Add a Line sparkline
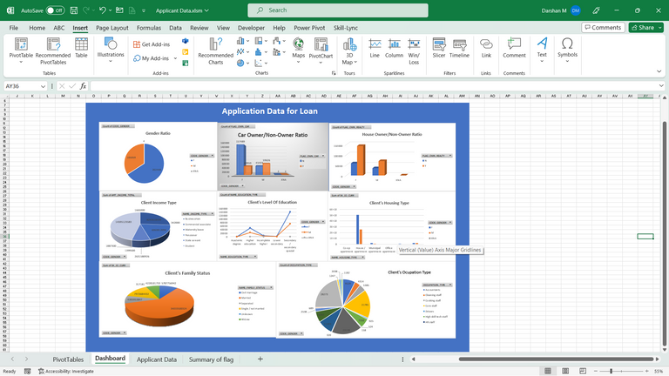Viewport: 669px width, 376px height. click(375, 48)
